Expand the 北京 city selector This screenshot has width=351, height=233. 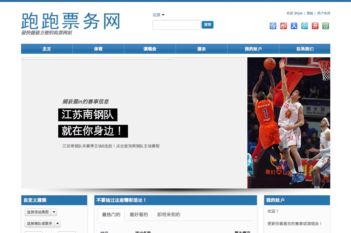[159, 15]
